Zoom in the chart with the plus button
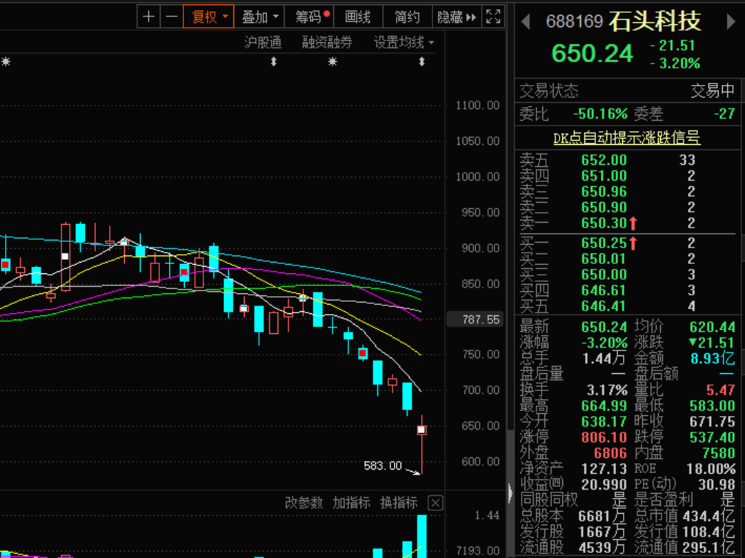The width and height of the screenshot is (745, 558). pos(149,17)
